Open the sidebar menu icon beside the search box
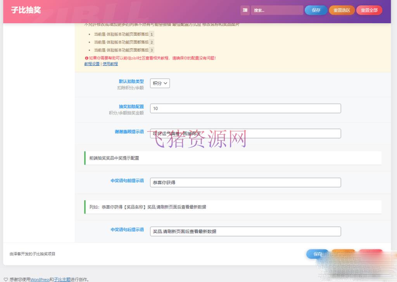 point(245,10)
